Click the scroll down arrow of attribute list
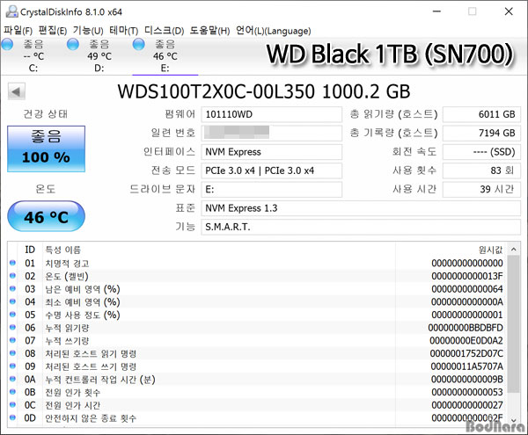This screenshot has height=435, width=528. (514, 420)
